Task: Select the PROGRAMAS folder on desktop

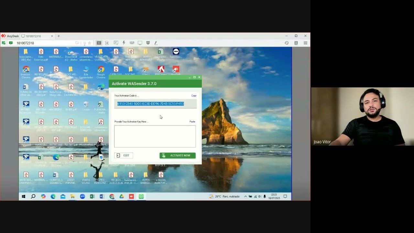Action: (x=86, y=141)
